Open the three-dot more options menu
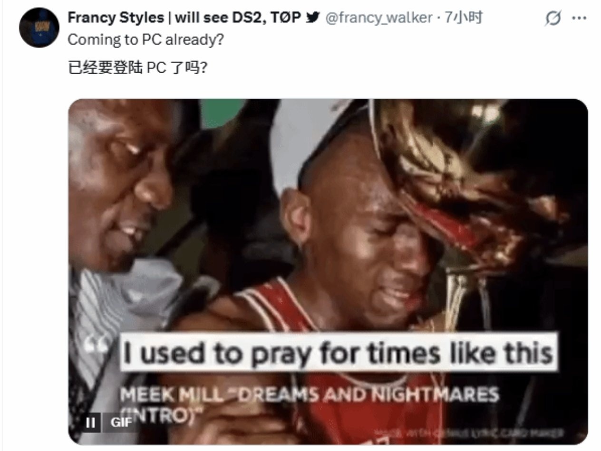The height and width of the screenshot is (451, 601). tap(579, 19)
